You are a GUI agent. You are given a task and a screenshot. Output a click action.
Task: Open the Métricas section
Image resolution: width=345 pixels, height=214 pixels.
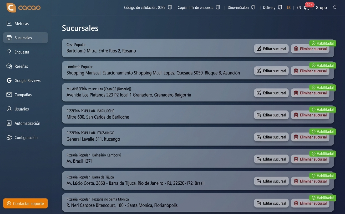pos(22,24)
